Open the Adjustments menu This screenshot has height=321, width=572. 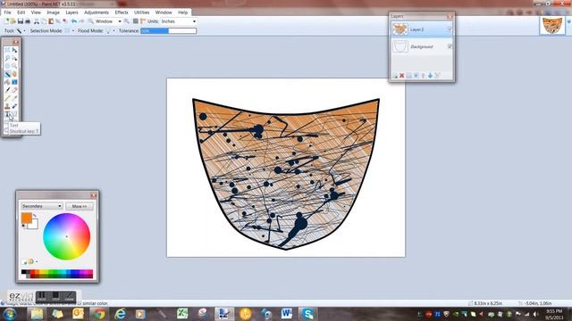(97, 12)
